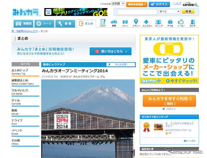Switch to the 整備 tab
Viewport: 207px width, 158px height.
(65, 24)
